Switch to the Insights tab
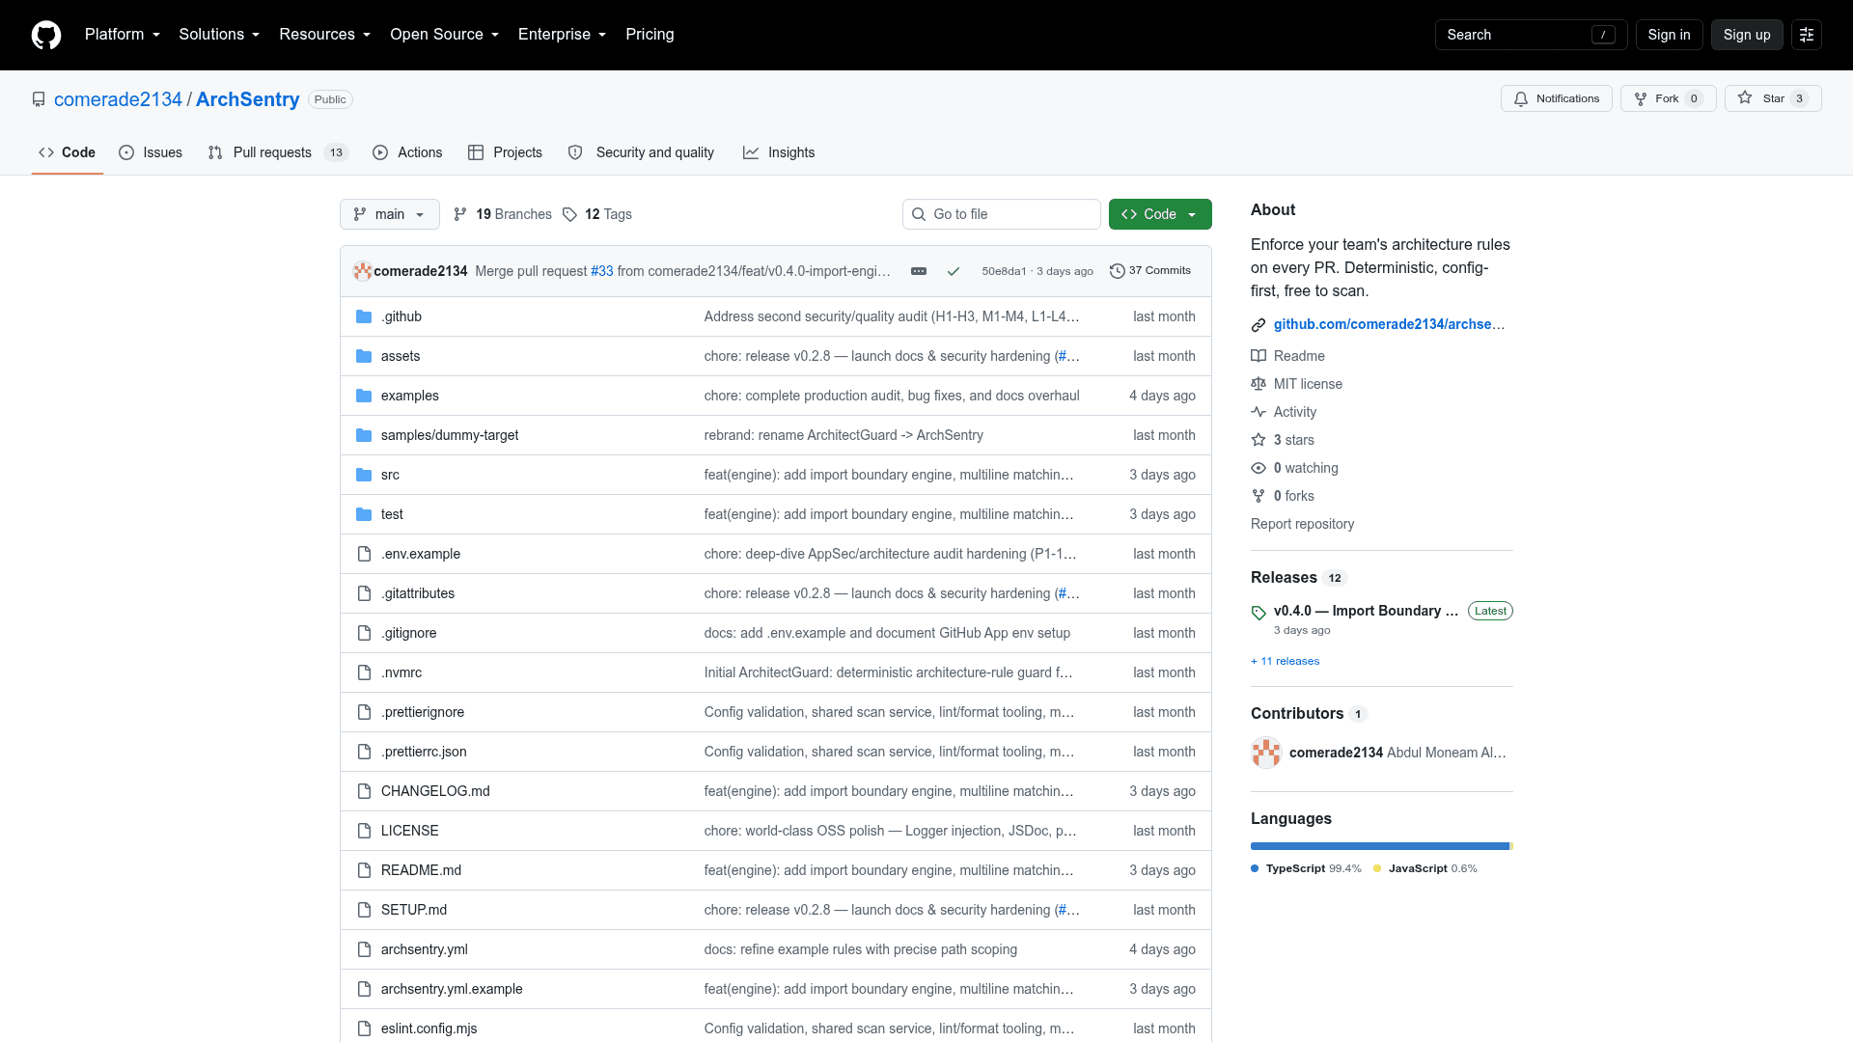This screenshot has height=1042, width=1853. [x=779, y=152]
